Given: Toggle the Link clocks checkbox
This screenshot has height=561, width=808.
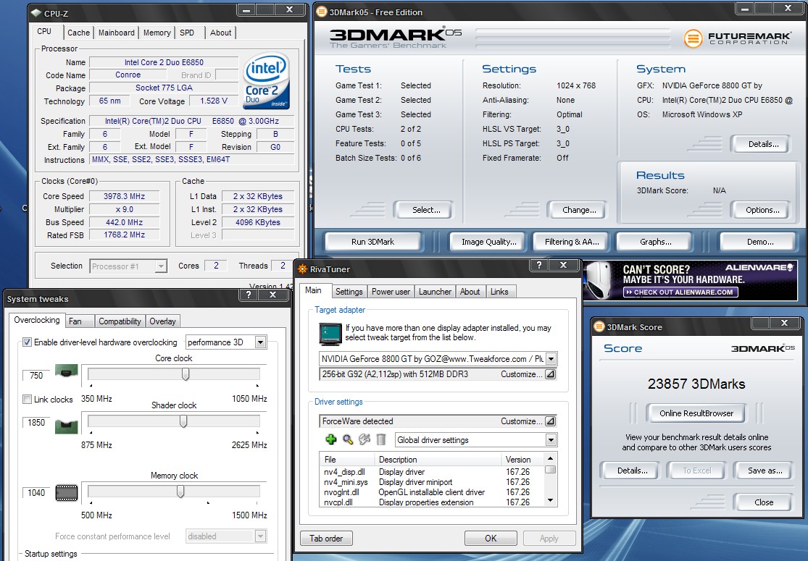Looking at the screenshot, I should tap(27, 399).
